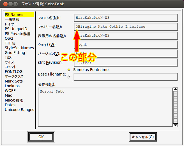
Task: Minimize the フォント情報 SetoFont window
Action: [x=10, y=4]
